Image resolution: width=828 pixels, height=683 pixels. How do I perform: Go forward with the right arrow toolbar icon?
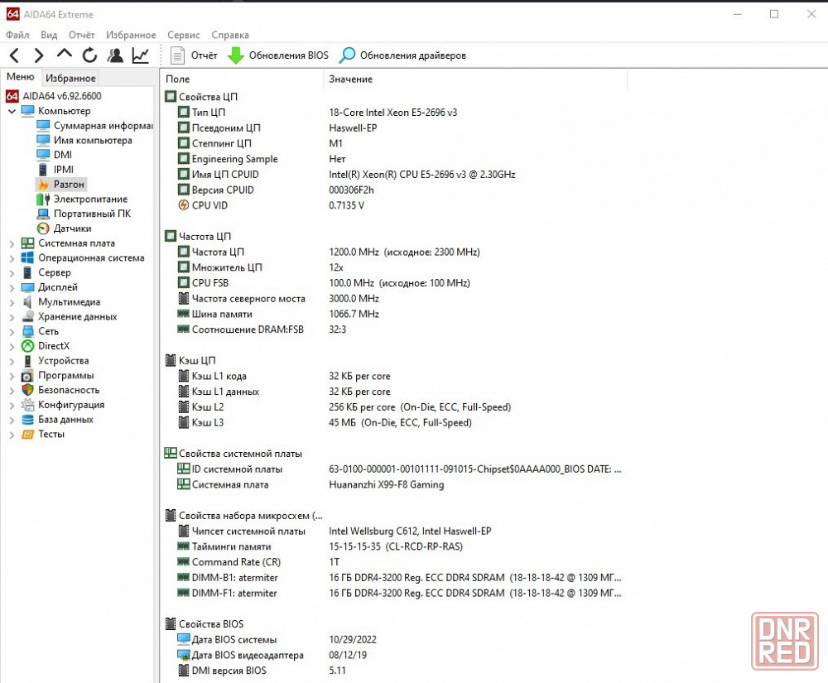click(x=39, y=55)
